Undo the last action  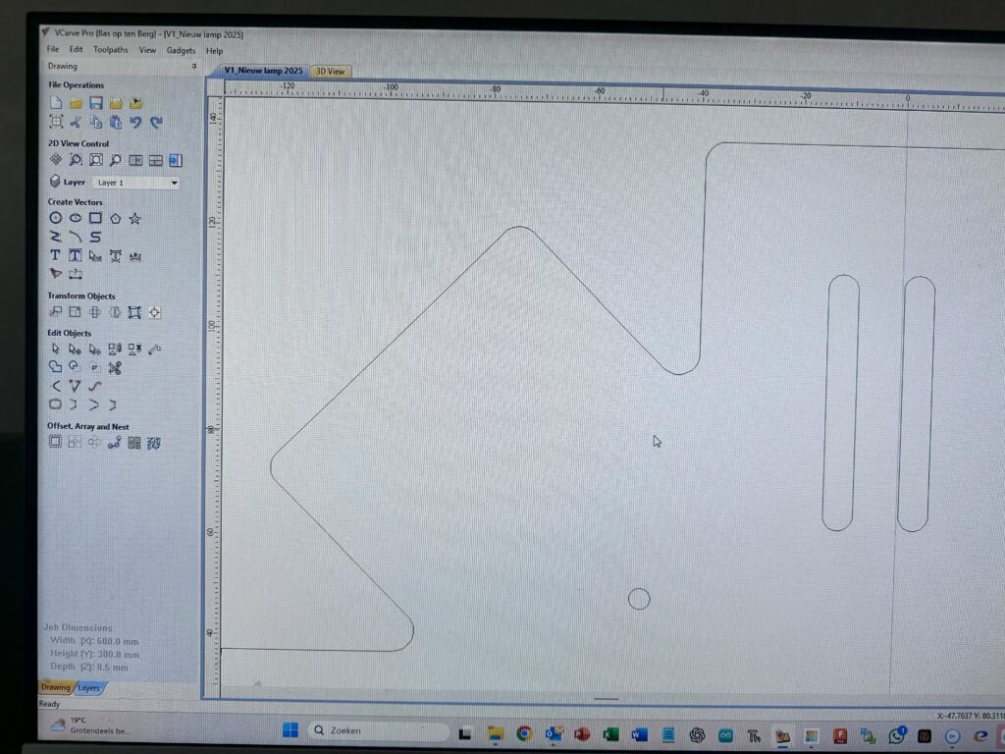click(x=135, y=122)
